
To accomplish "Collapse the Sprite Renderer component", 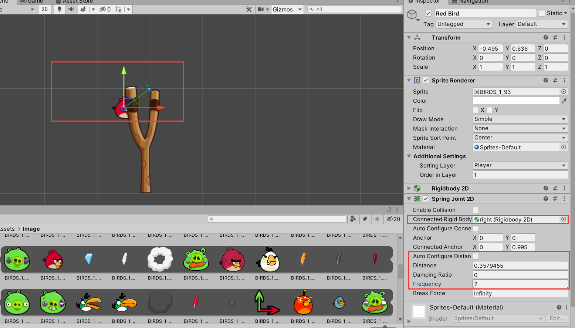I will coord(409,80).
